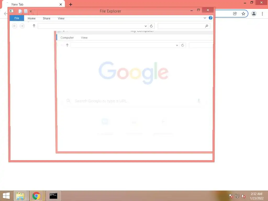Open File Explorer from the taskbar
Screen dimensions: 268x201
coord(20,196)
